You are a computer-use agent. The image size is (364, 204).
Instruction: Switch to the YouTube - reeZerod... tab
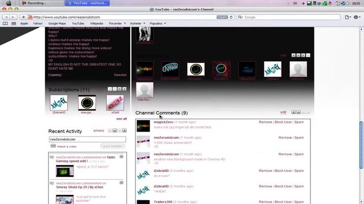click(x=87, y=3)
